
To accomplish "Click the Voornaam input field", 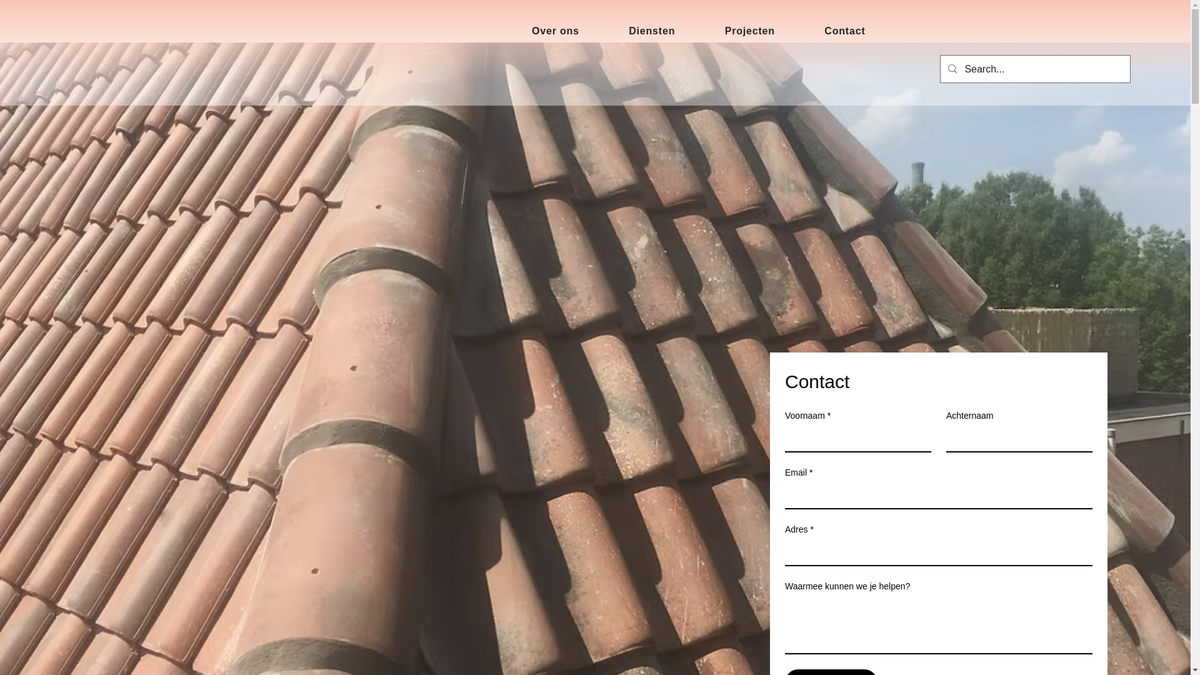I will [857, 439].
